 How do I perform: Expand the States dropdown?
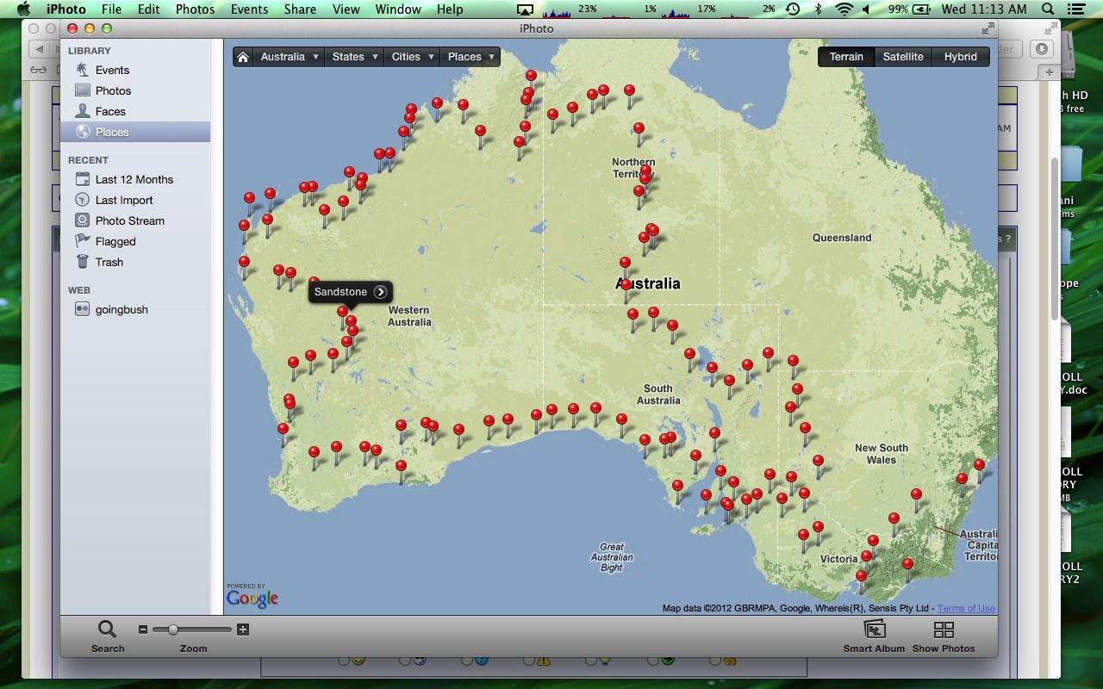354,57
